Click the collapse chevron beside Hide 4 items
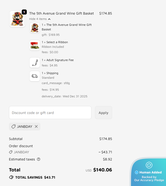Image resolution: width=166 pixels, height=186 pixels. click(49, 19)
